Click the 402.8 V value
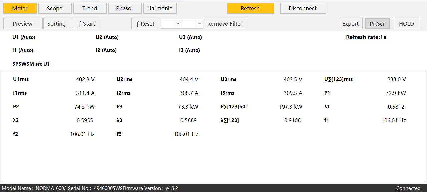Viewport: 427px width, 192px height. 85,79
